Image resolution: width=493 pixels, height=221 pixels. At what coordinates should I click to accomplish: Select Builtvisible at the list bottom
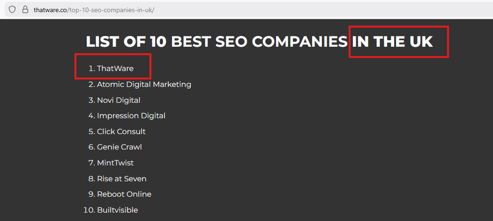118,210
